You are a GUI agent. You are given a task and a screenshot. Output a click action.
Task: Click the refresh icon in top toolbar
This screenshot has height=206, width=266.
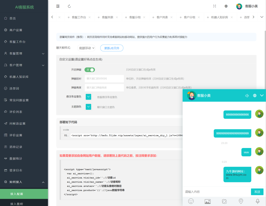(69, 6)
